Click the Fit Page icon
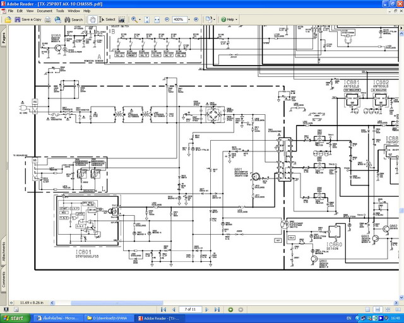This screenshot has height=323, width=404. coord(147,20)
